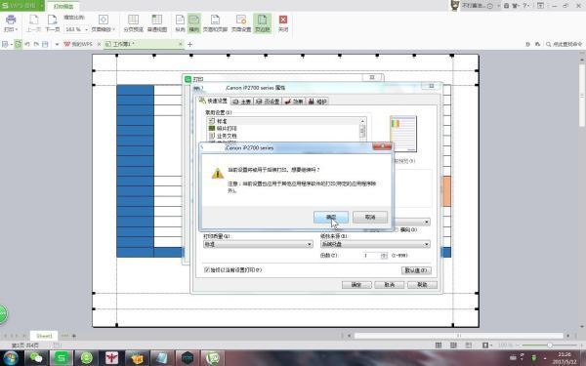586x366 pixels.
Task: Click the orange box icon in taskbar
Action: (137, 358)
